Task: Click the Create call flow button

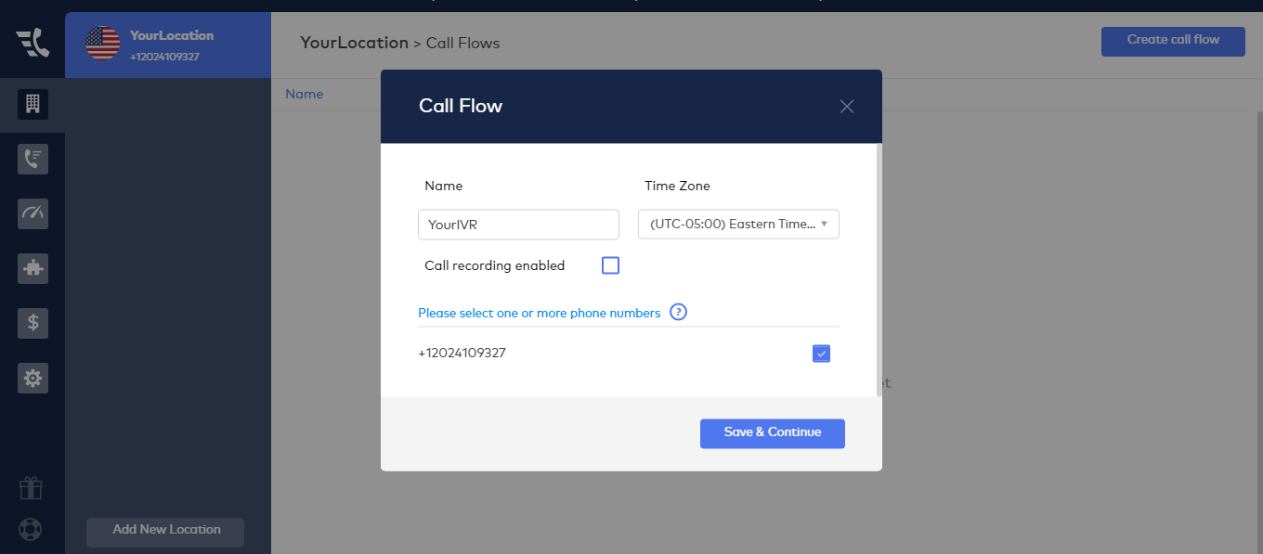Action: click(1173, 41)
